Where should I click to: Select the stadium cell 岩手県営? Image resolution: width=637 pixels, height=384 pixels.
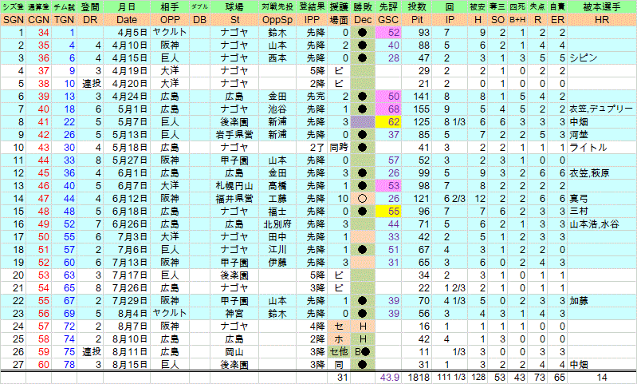(234, 135)
